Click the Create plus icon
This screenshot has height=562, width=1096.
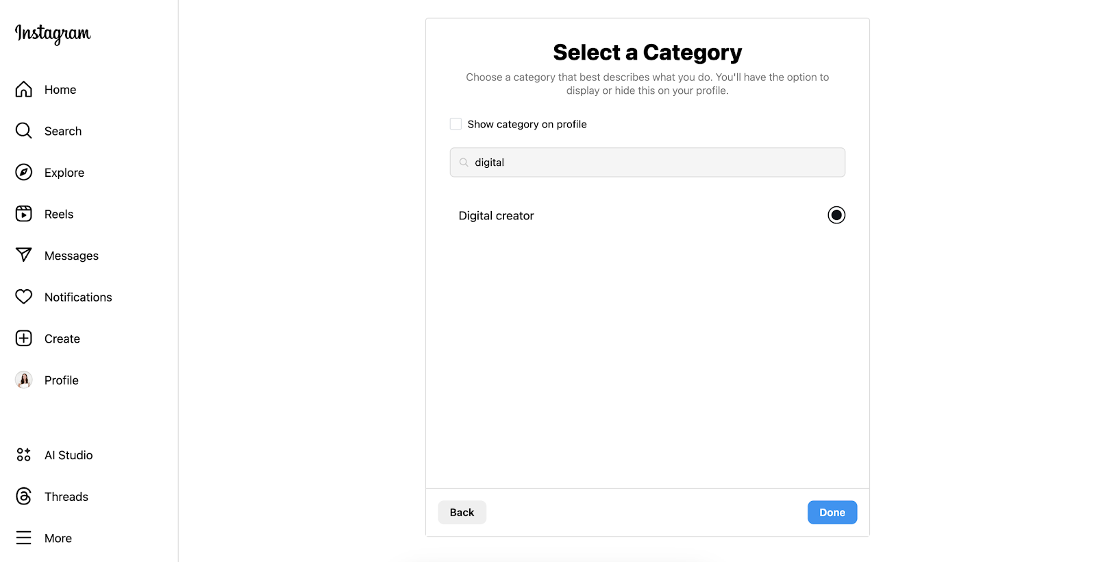pyautogui.click(x=24, y=339)
